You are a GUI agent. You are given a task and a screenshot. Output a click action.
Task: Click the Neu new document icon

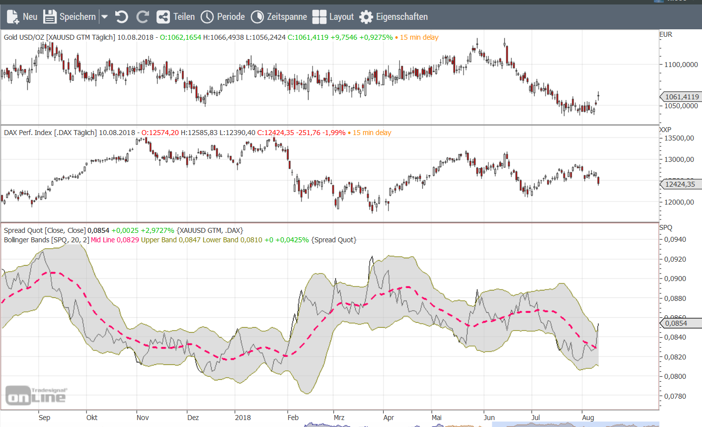pyautogui.click(x=12, y=17)
